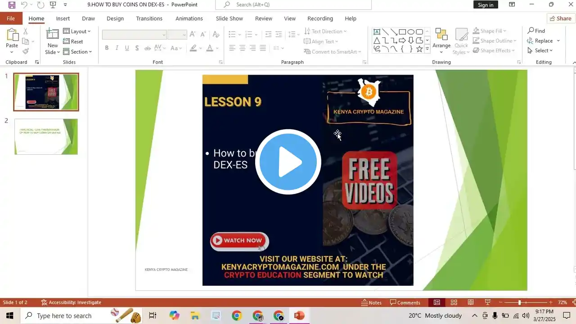Toggle italic formatting
This screenshot has width=576, height=324.
click(117, 48)
